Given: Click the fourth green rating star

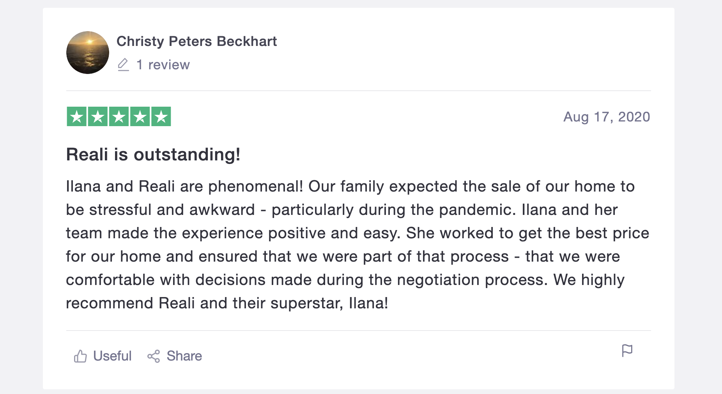Looking at the screenshot, I should (140, 116).
